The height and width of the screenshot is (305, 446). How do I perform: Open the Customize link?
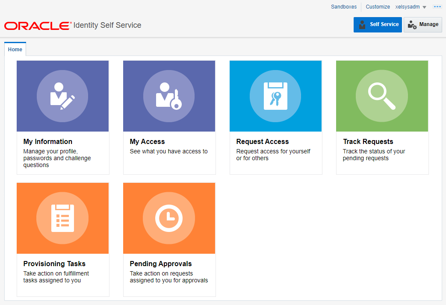pyautogui.click(x=378, y=7)
